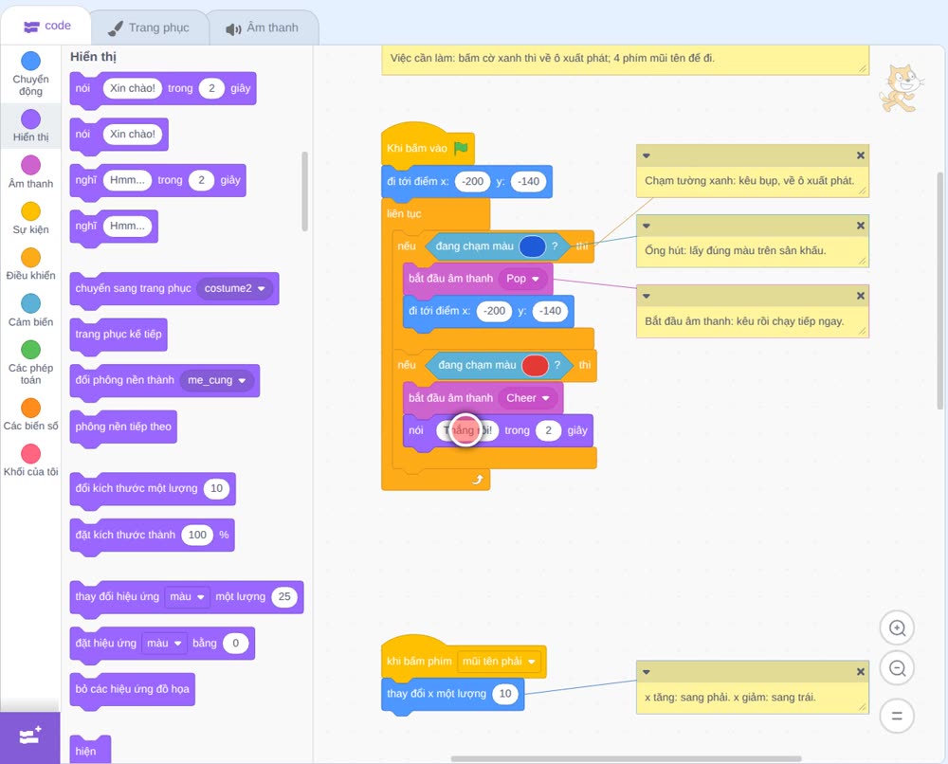The image size is (948, 764).
Task: Select the Khối của tôi category circle
Action: [31, 453]
